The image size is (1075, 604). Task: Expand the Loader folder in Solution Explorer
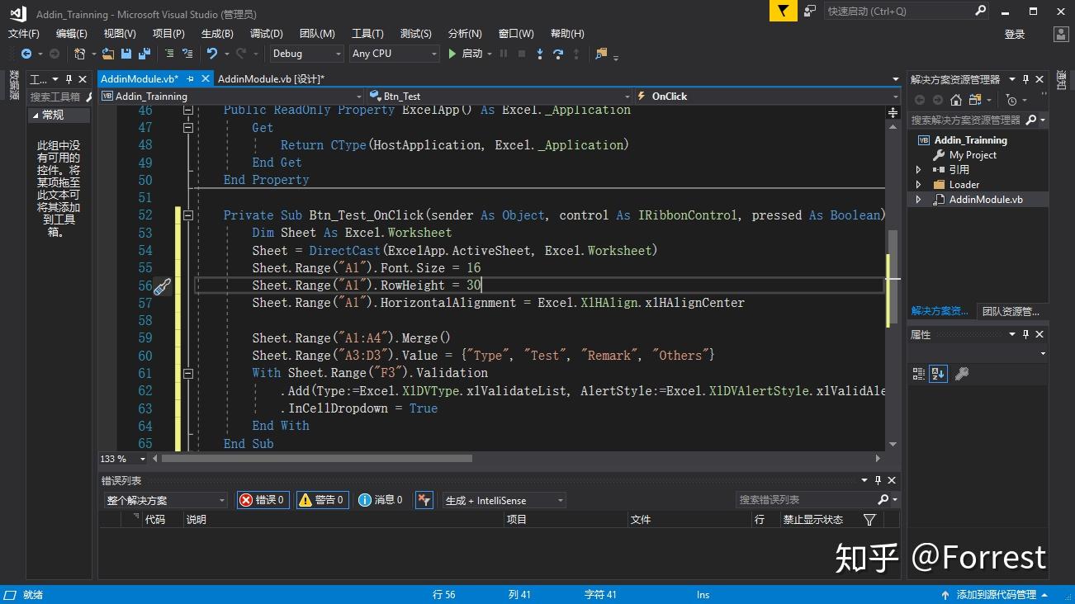918,185
